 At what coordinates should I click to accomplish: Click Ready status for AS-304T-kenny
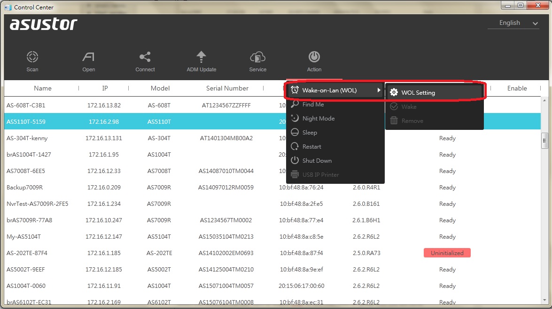(447, 138)
